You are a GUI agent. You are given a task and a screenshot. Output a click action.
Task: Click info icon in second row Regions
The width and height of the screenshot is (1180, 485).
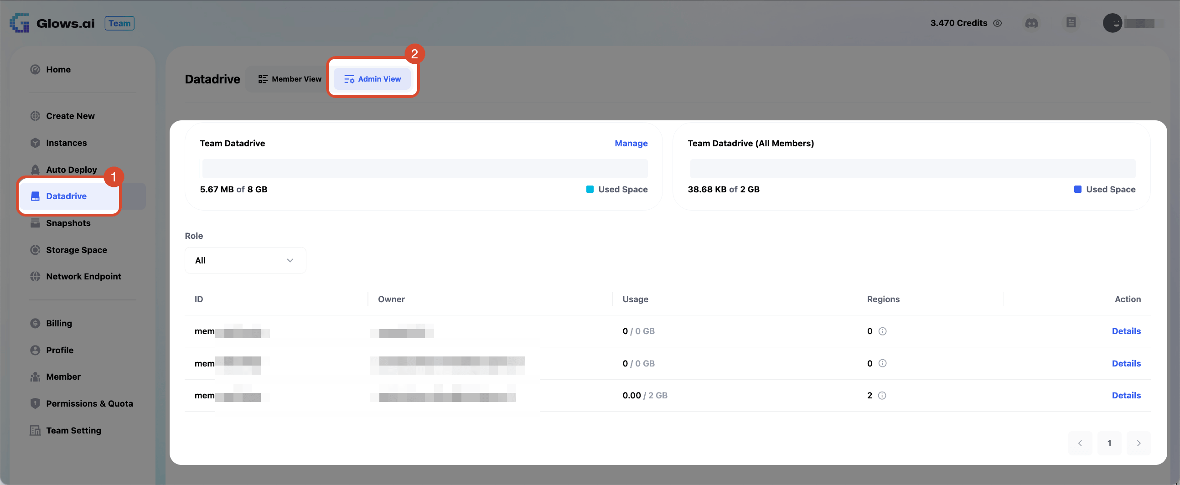click(x=883, y=363)
